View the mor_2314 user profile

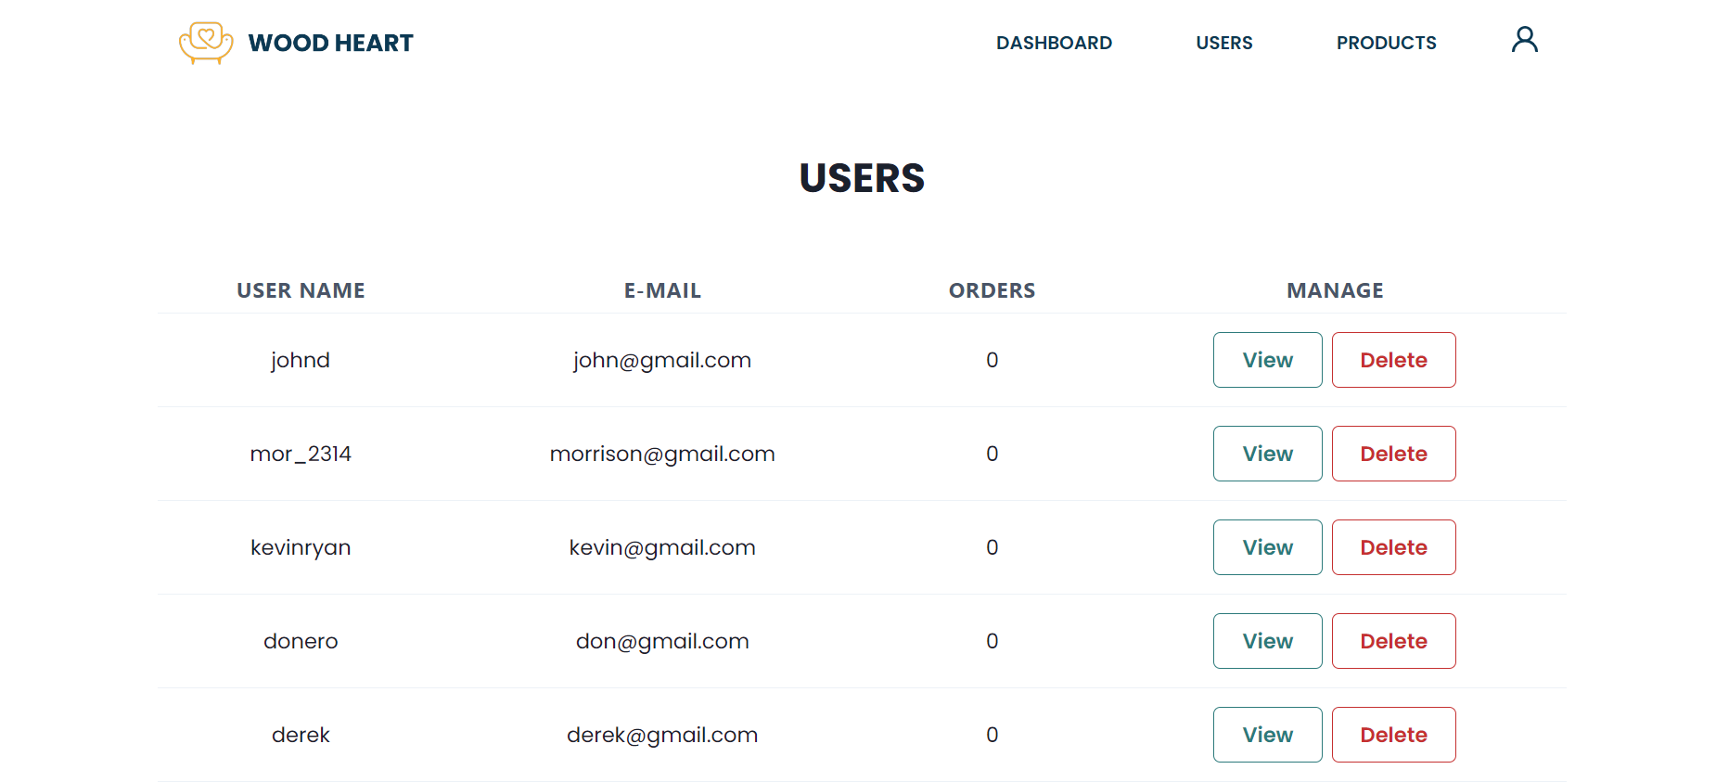1267,454
